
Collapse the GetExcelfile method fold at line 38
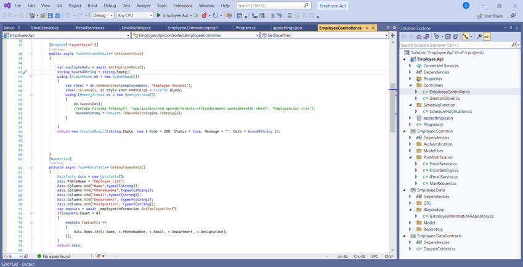(x=31, y=54)
